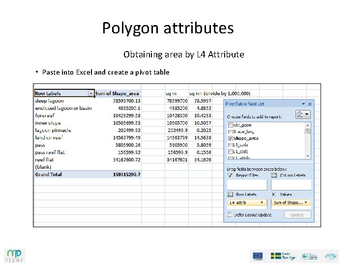The image size is (354, 265).
Task: Select the 'sq km (divide by 1,000,000)' header
Action: (x=220, y=93)
